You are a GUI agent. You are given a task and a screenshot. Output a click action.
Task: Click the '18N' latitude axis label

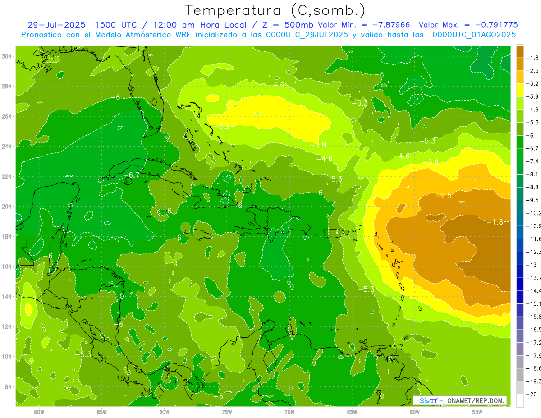coord(7,236)
